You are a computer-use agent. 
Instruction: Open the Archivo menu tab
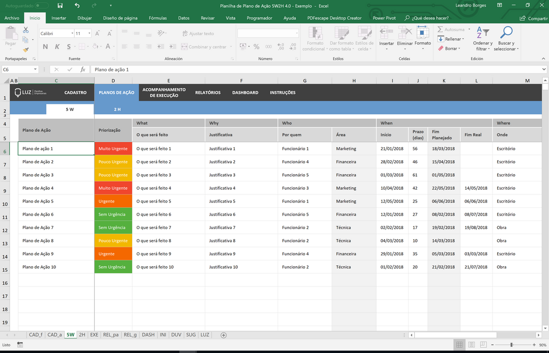point(12,18)
